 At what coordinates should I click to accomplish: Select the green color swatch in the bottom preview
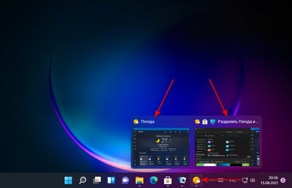click(x=200, y=164)
